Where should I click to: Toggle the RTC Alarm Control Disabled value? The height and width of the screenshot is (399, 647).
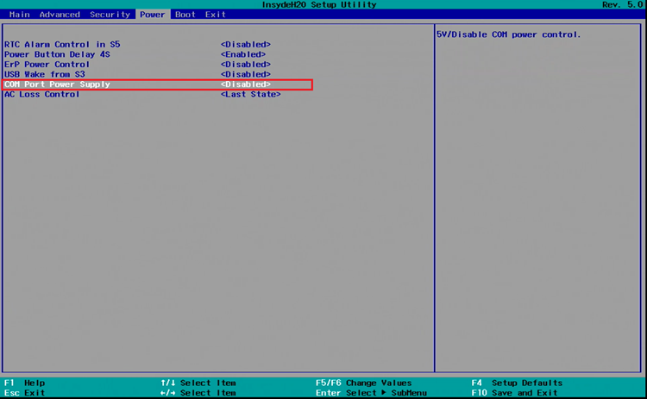click(246, 44)
